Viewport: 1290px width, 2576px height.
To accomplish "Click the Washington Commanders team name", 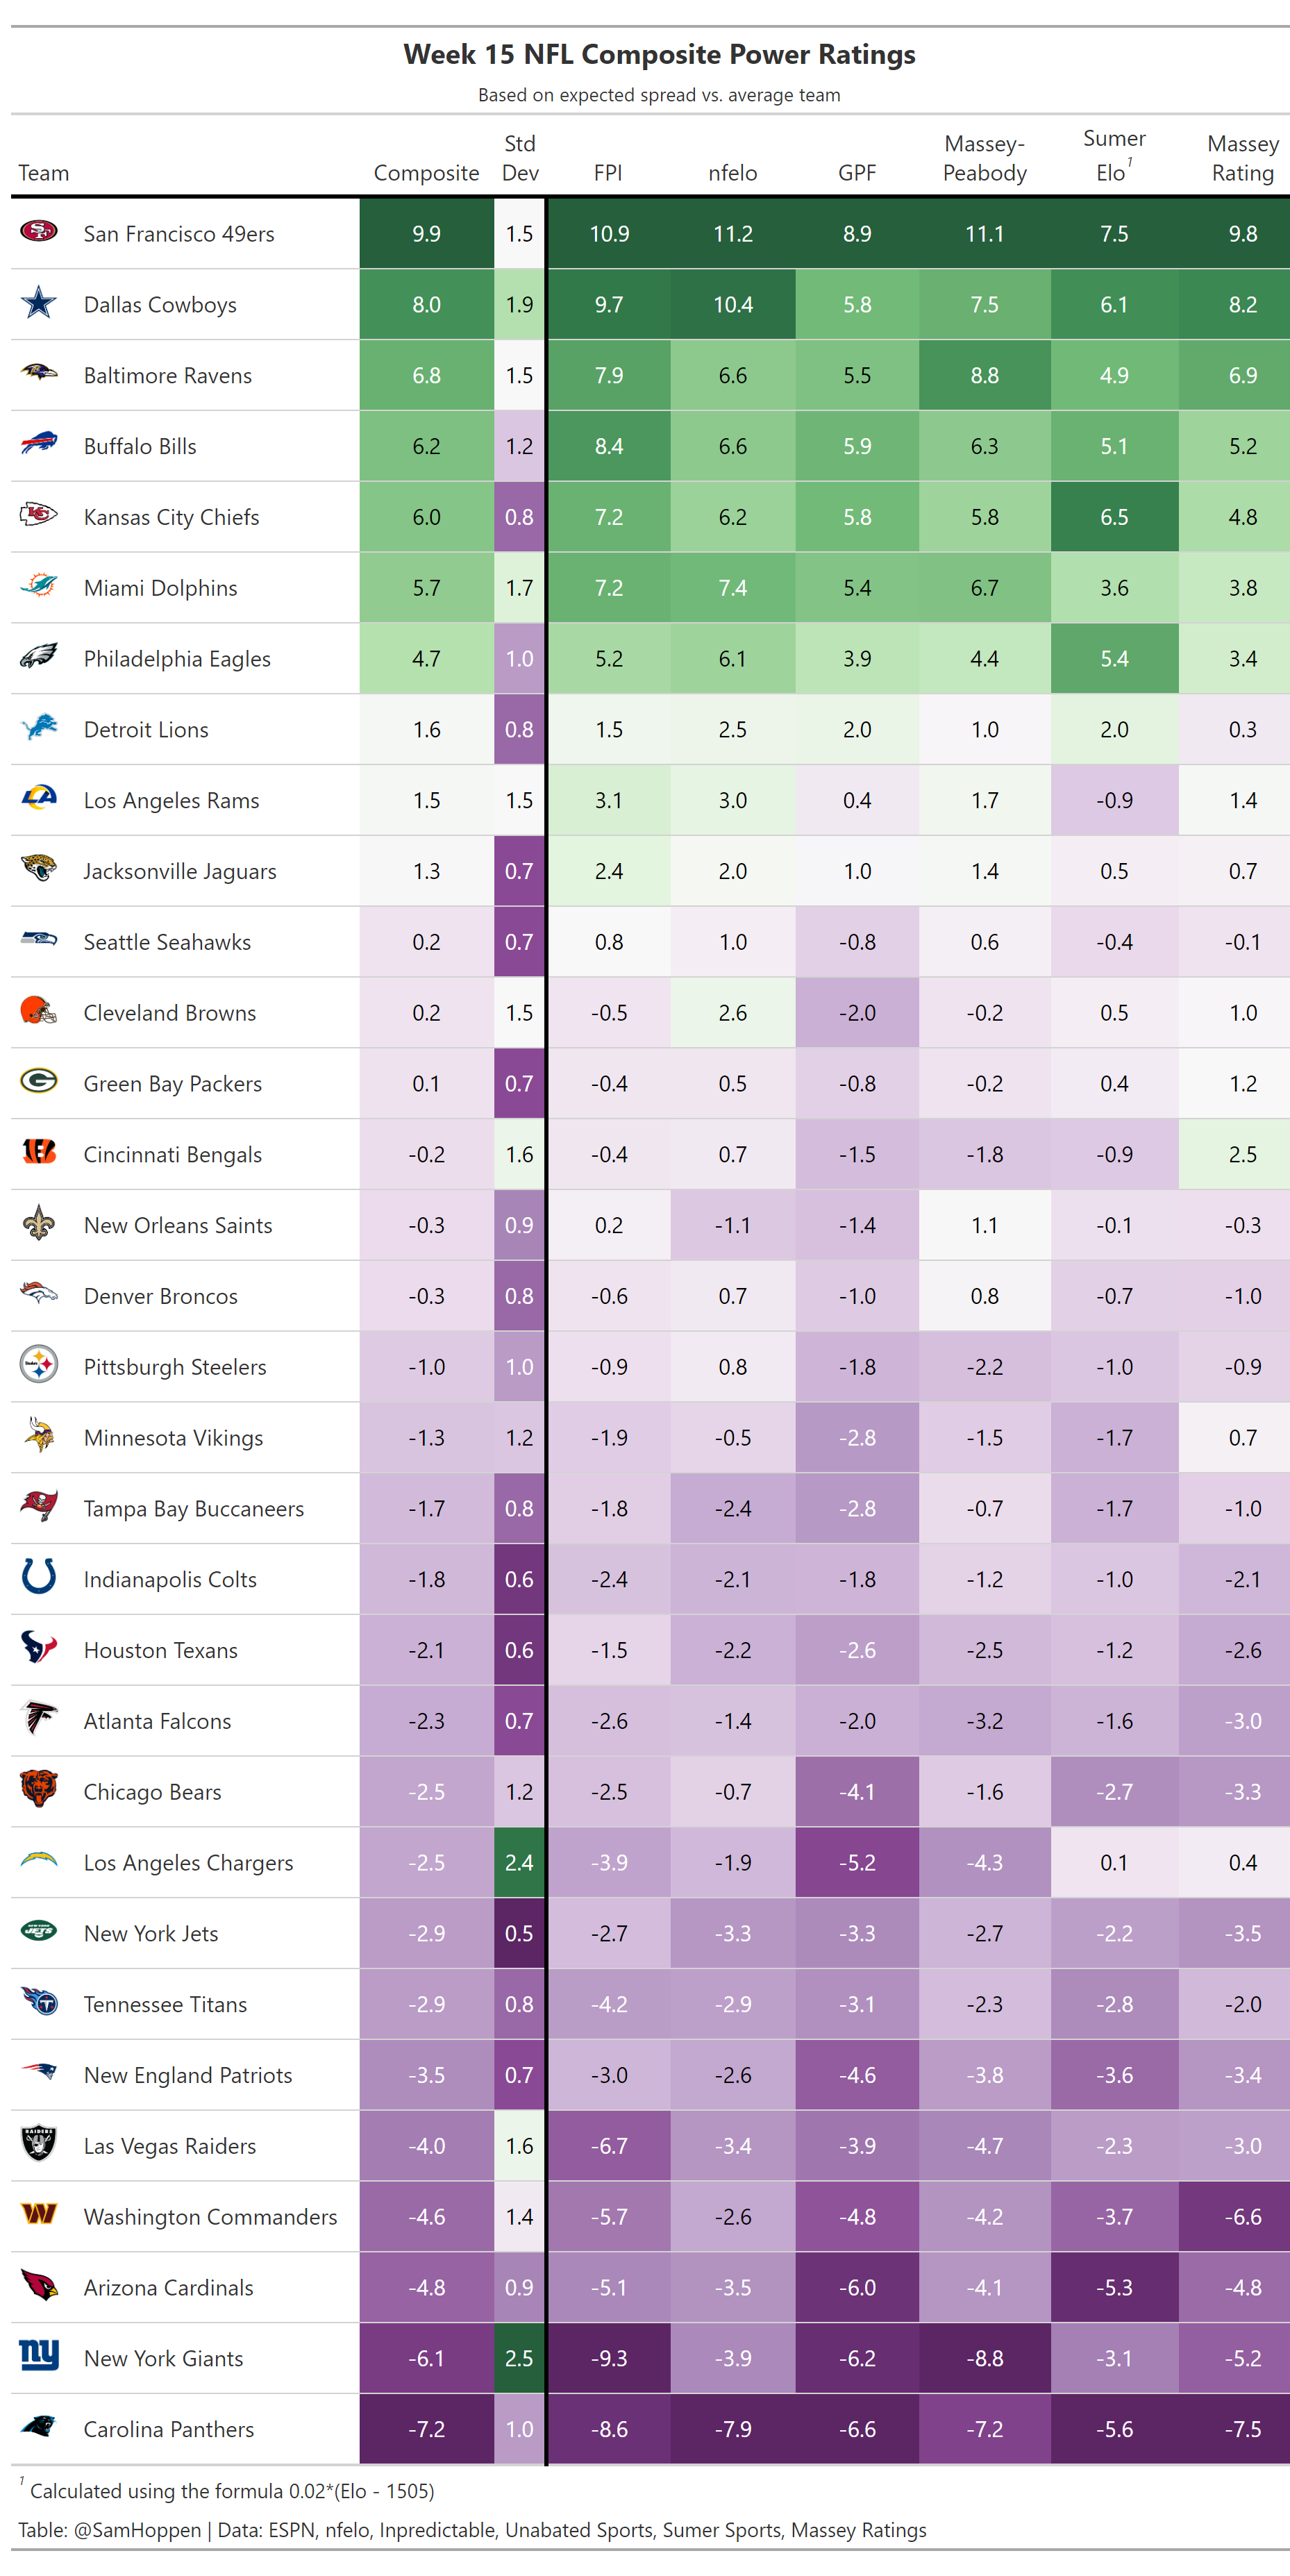I will (210, 2217).
